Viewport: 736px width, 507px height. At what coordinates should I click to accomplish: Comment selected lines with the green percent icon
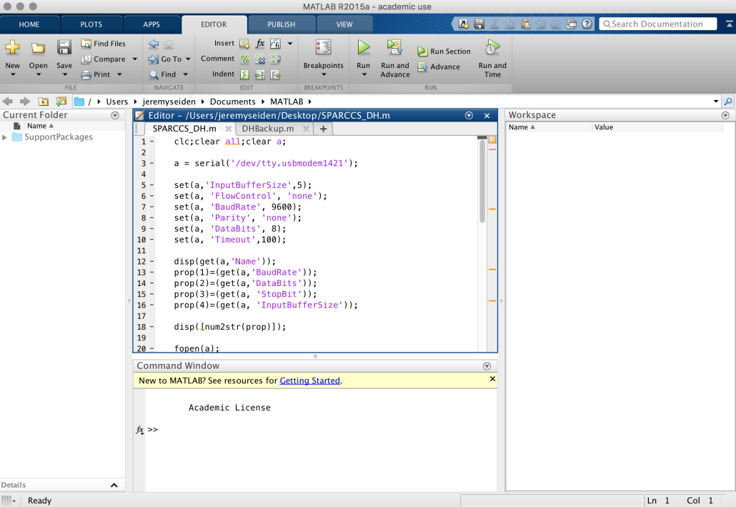pos(244,59)
